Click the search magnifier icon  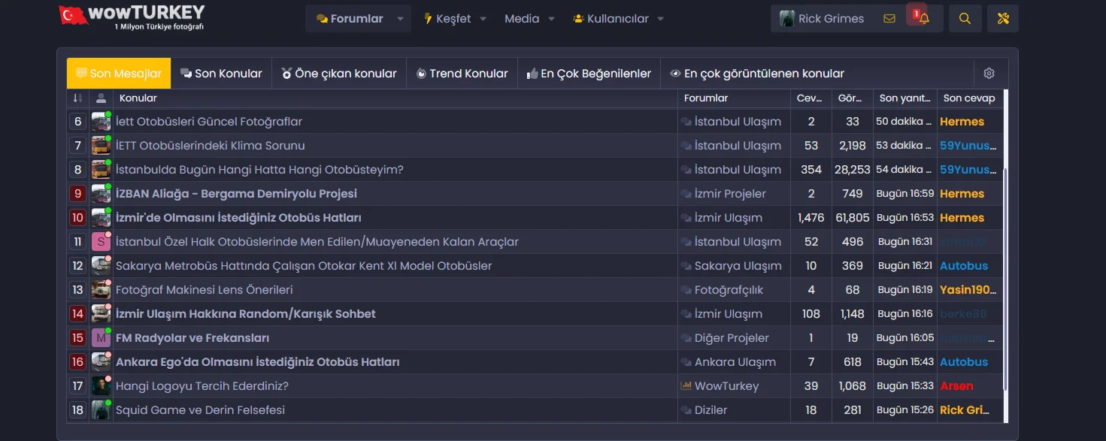965,18
